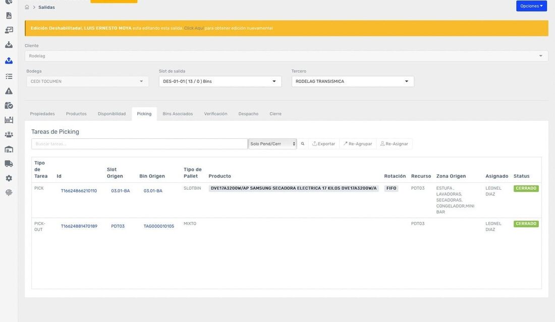The image size is (555, 322).
Task: Click CERRADO status of the PICK-OUT row
Action: pyautogui.click(x=526, y=224)
